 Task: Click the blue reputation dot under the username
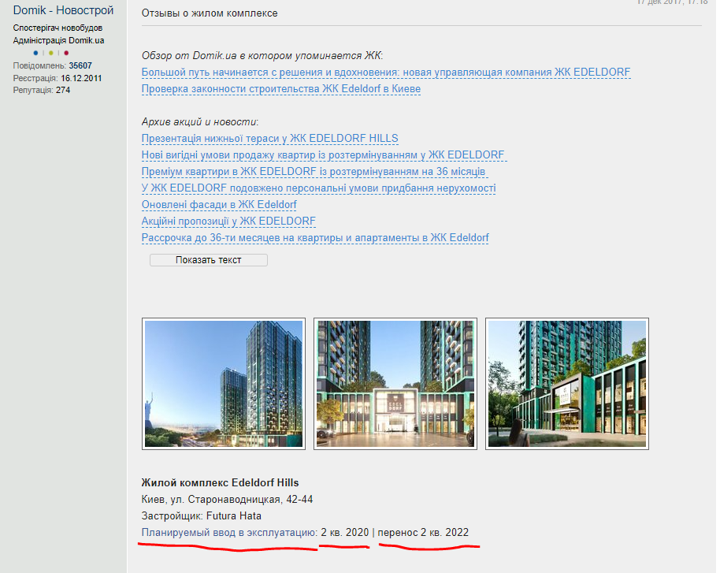coord(35,53)
